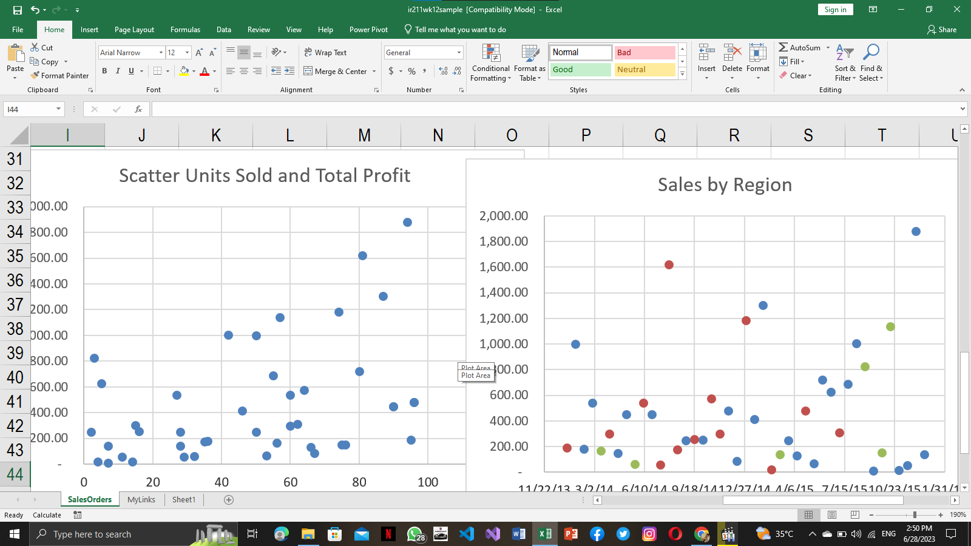
Task: Save the workbook with the floppy icon
Action: [x=18, y=10]
